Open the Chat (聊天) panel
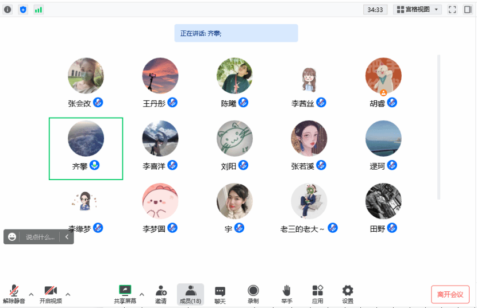 [220, 294]
